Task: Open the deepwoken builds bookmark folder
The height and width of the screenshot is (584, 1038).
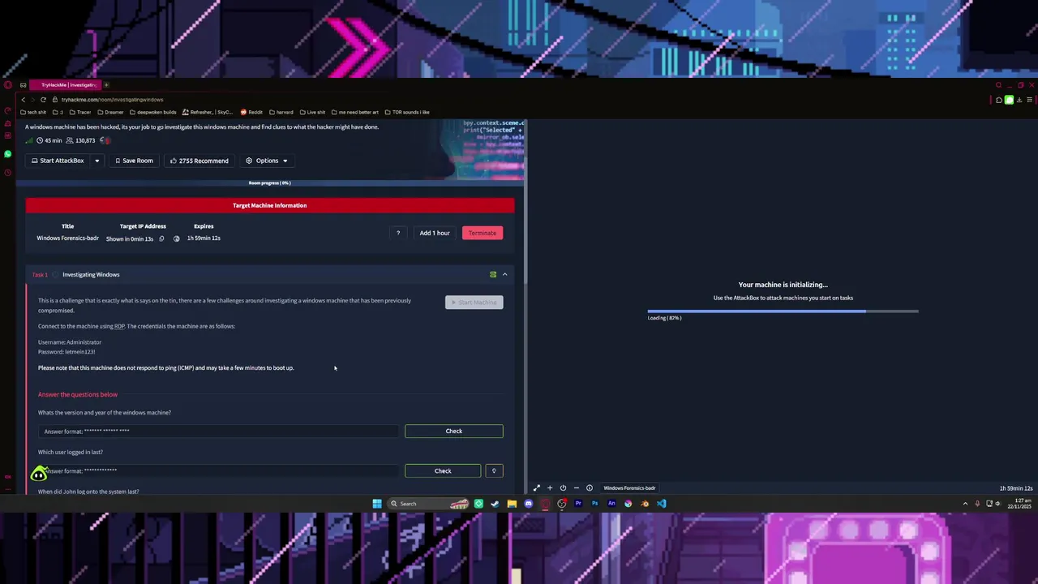Action: point(153,112)
